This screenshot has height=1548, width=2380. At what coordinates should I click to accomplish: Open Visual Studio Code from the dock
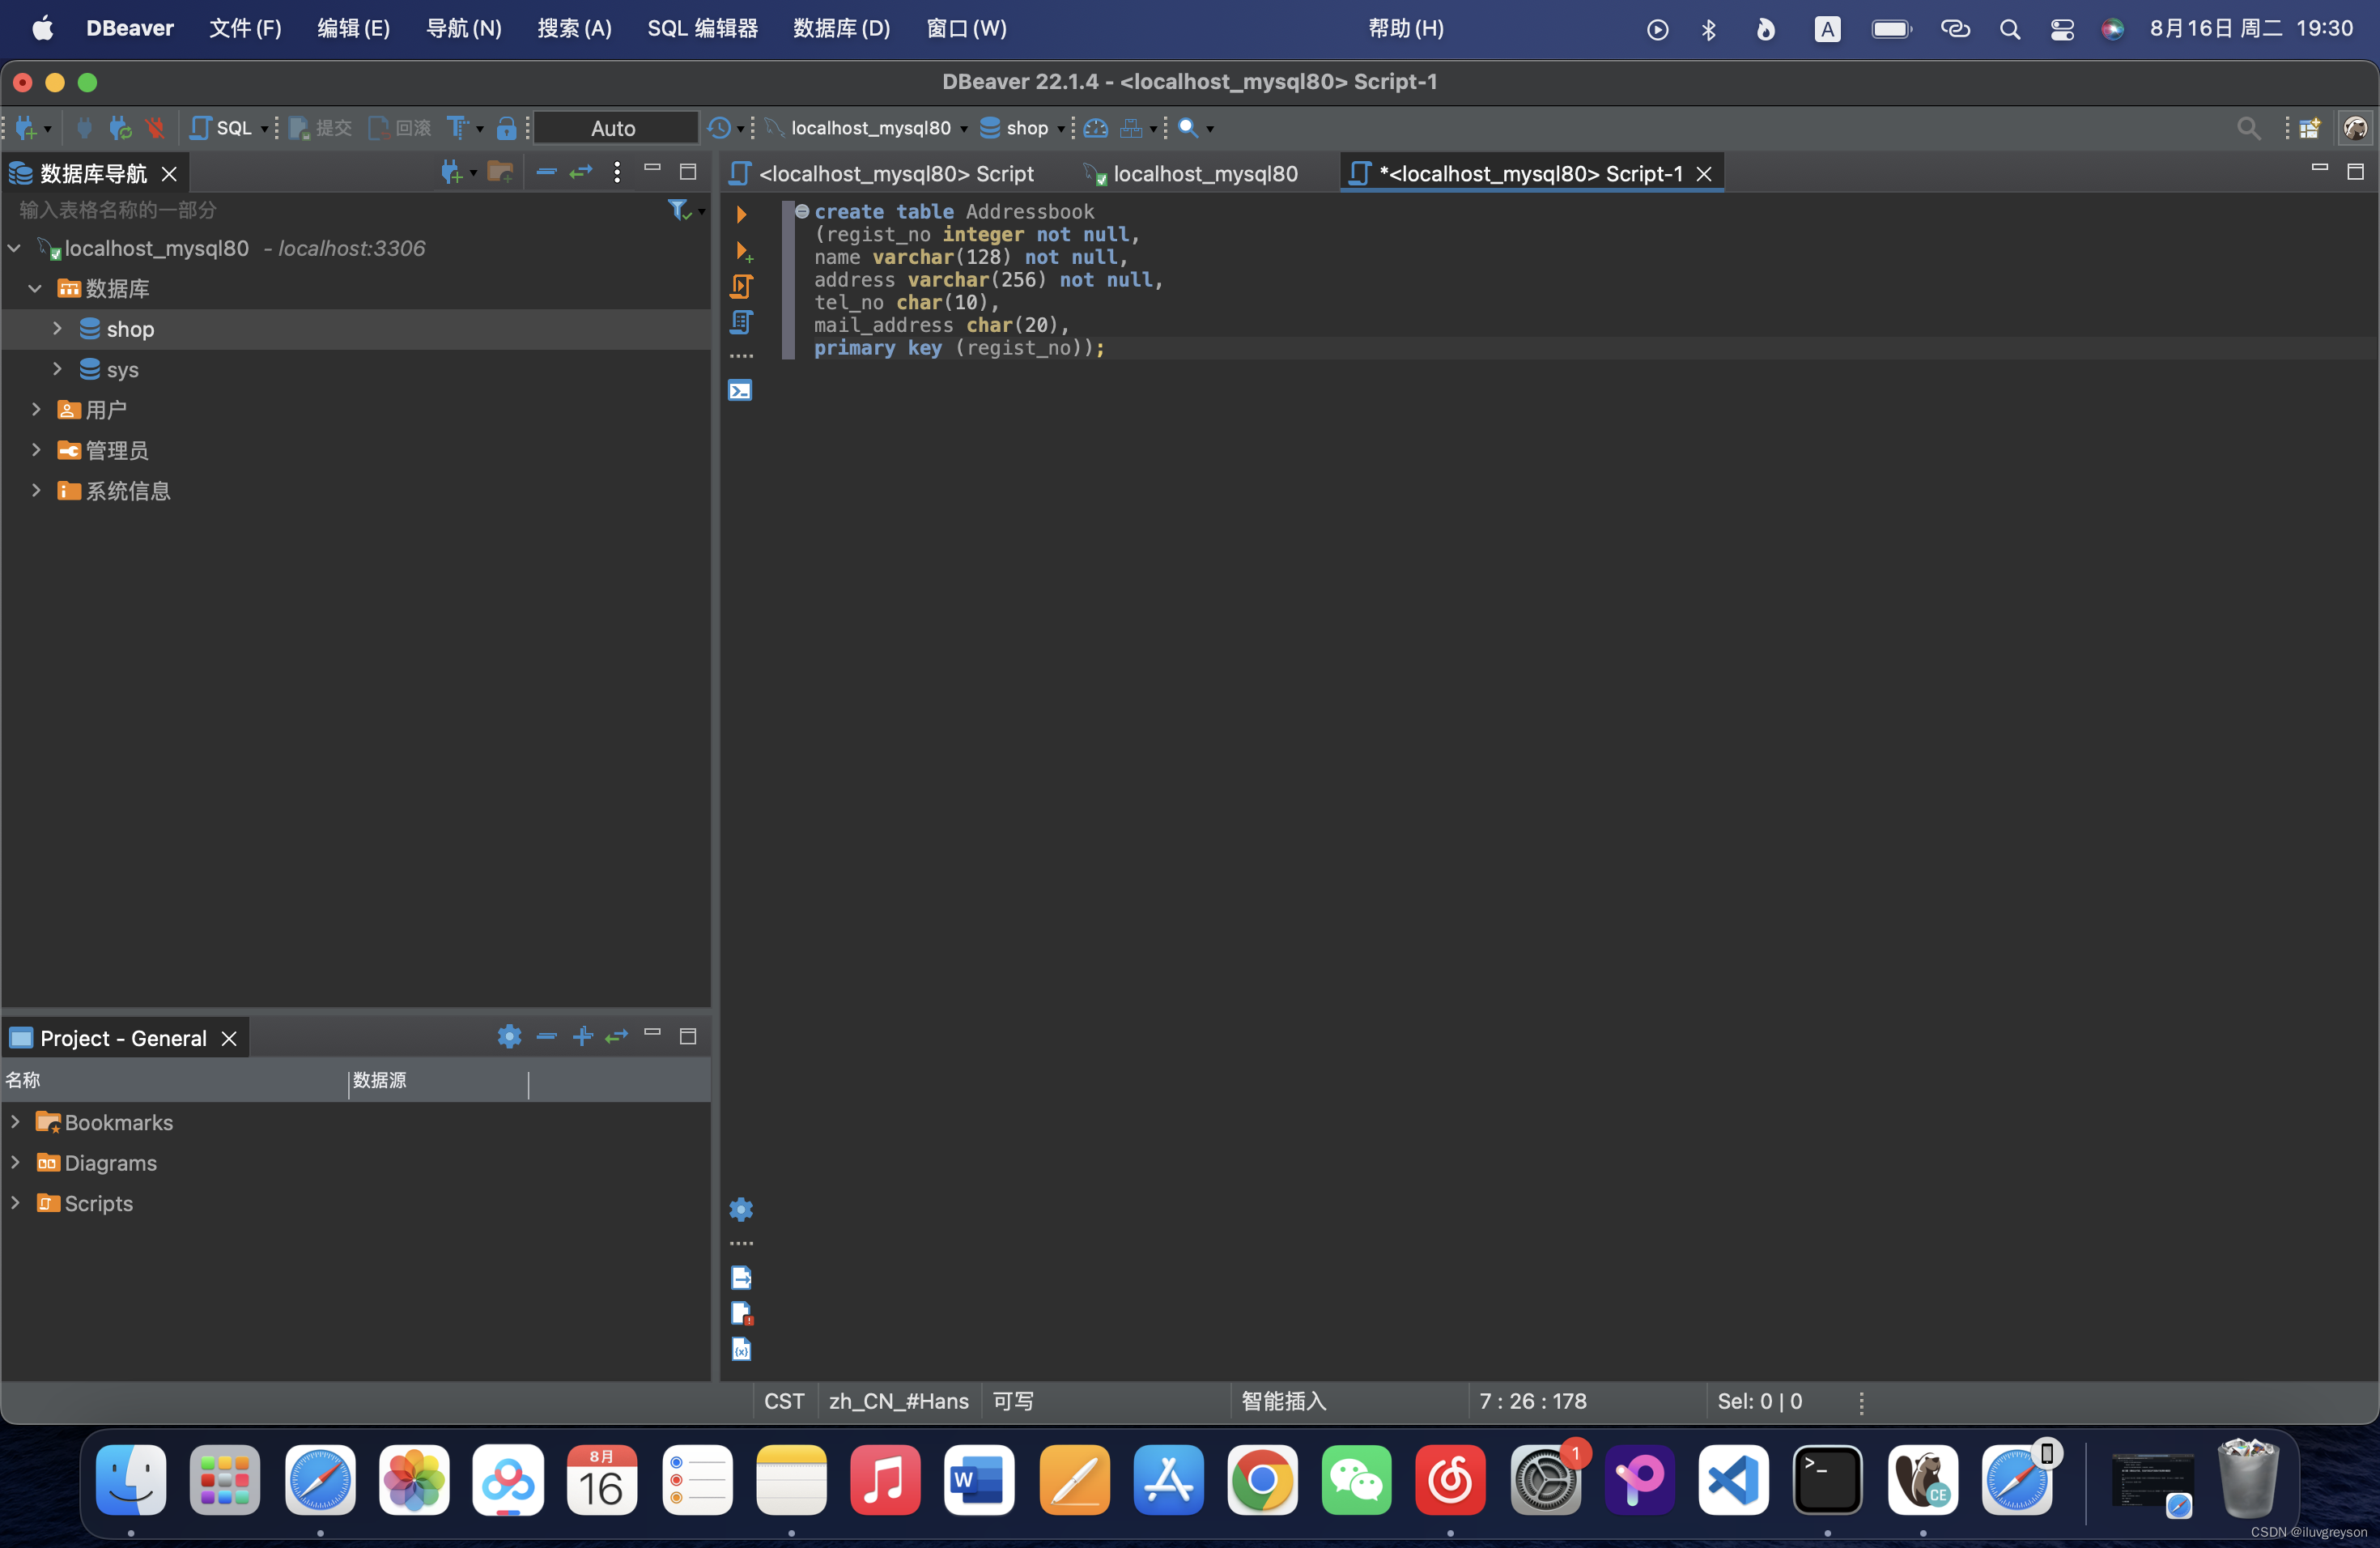(x=1733, y=1479)
